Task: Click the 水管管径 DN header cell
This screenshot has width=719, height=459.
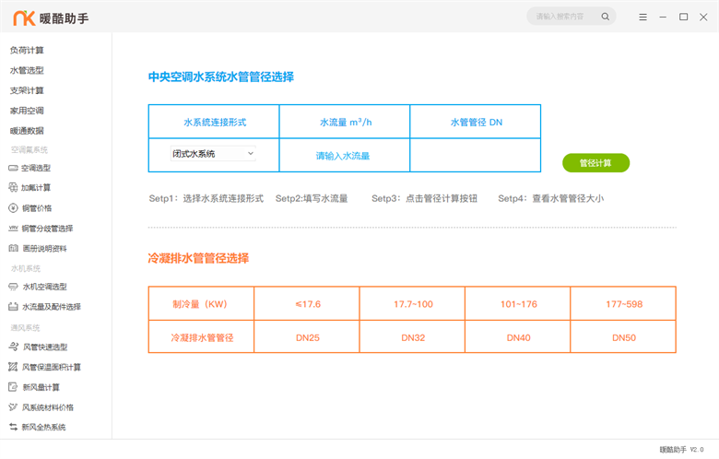Action: click(475, 122)
